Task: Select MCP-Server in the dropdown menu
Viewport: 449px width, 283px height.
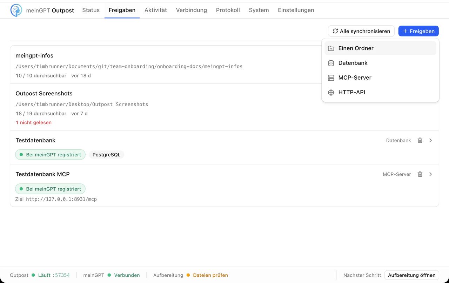Action: (380, 78)
